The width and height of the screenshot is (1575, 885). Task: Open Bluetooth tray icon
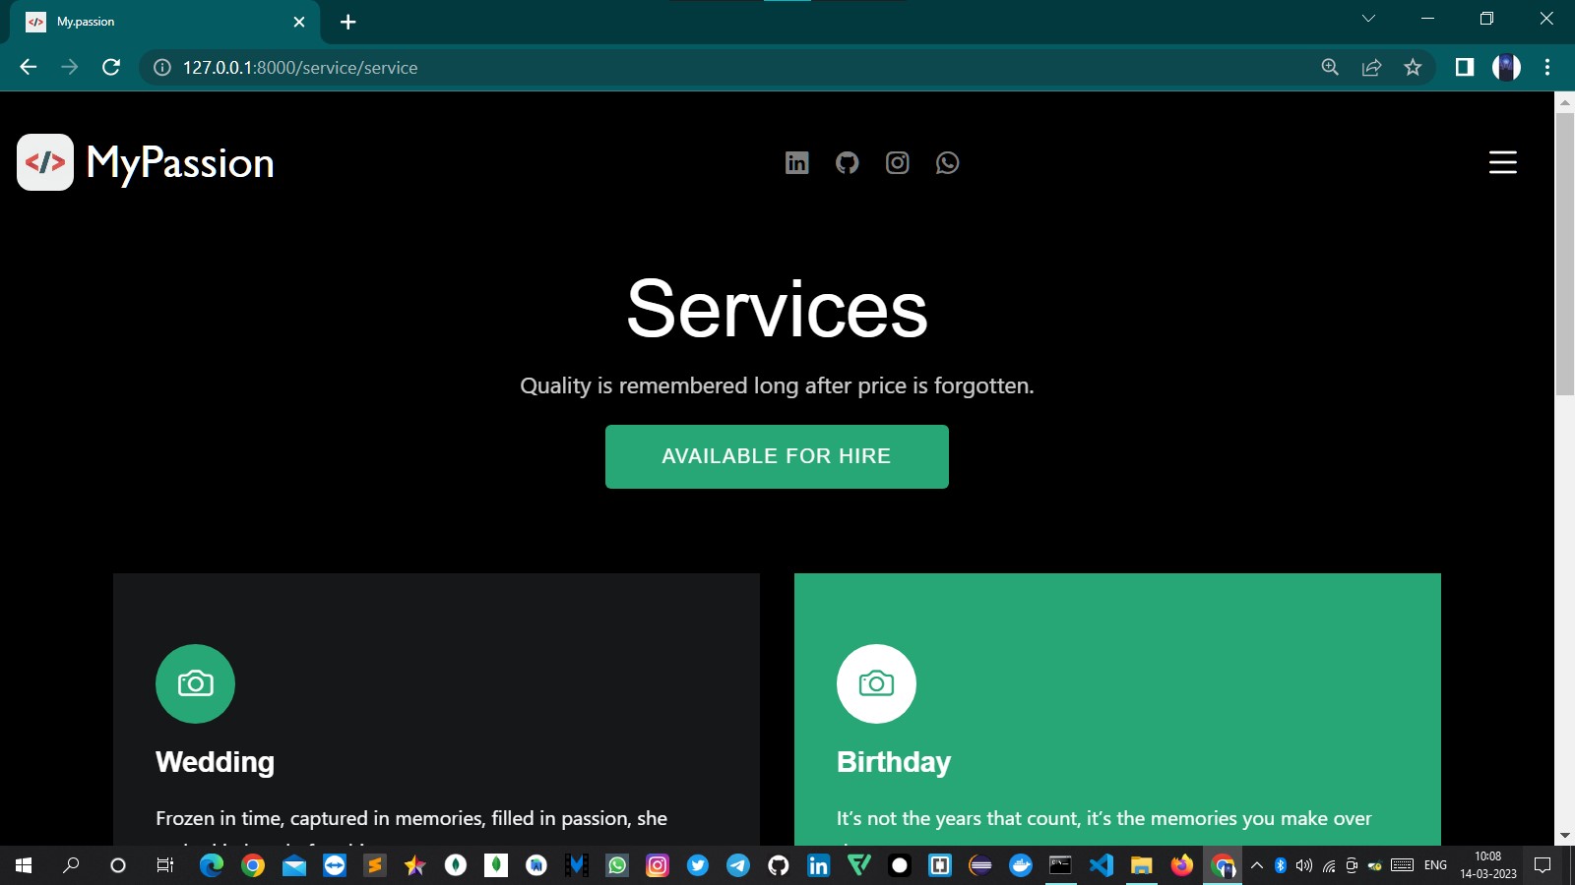click(x=1281, y=865)
